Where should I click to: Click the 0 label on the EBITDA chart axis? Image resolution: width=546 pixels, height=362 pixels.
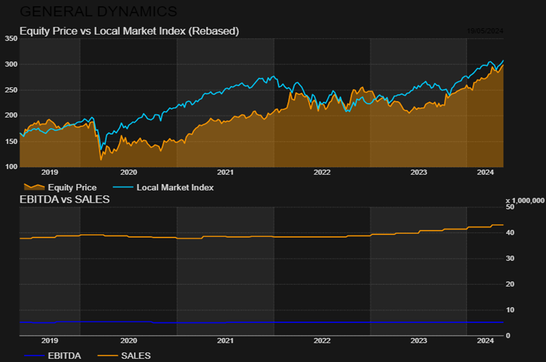click(x=508, y=336)
